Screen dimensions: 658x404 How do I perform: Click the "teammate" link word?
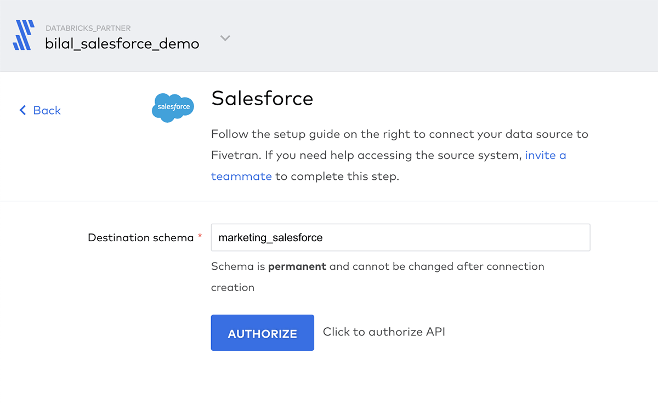tap(241, 176)
